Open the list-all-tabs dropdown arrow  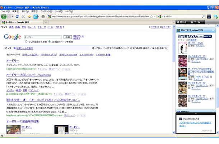pyautogui.click(x=174, y=22)
